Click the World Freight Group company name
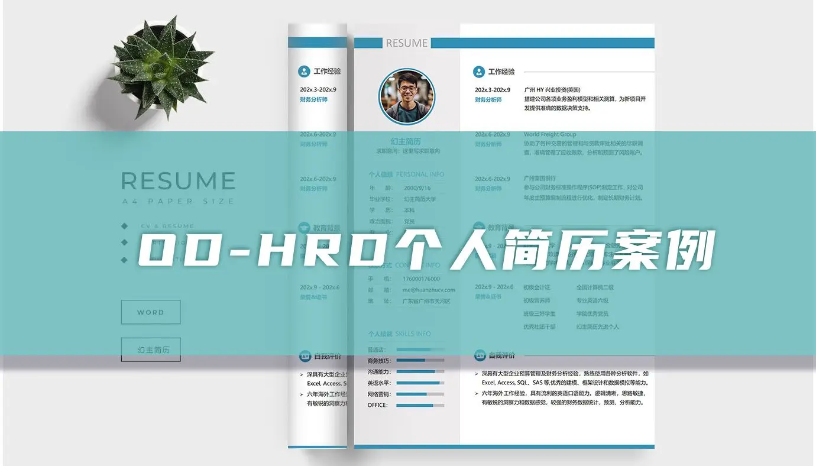816x466 pixels. tap(550, 134)
